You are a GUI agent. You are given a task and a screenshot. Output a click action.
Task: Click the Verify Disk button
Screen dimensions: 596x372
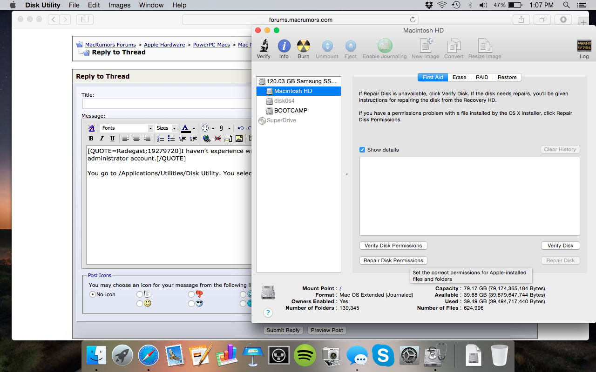tap(560, 246)
